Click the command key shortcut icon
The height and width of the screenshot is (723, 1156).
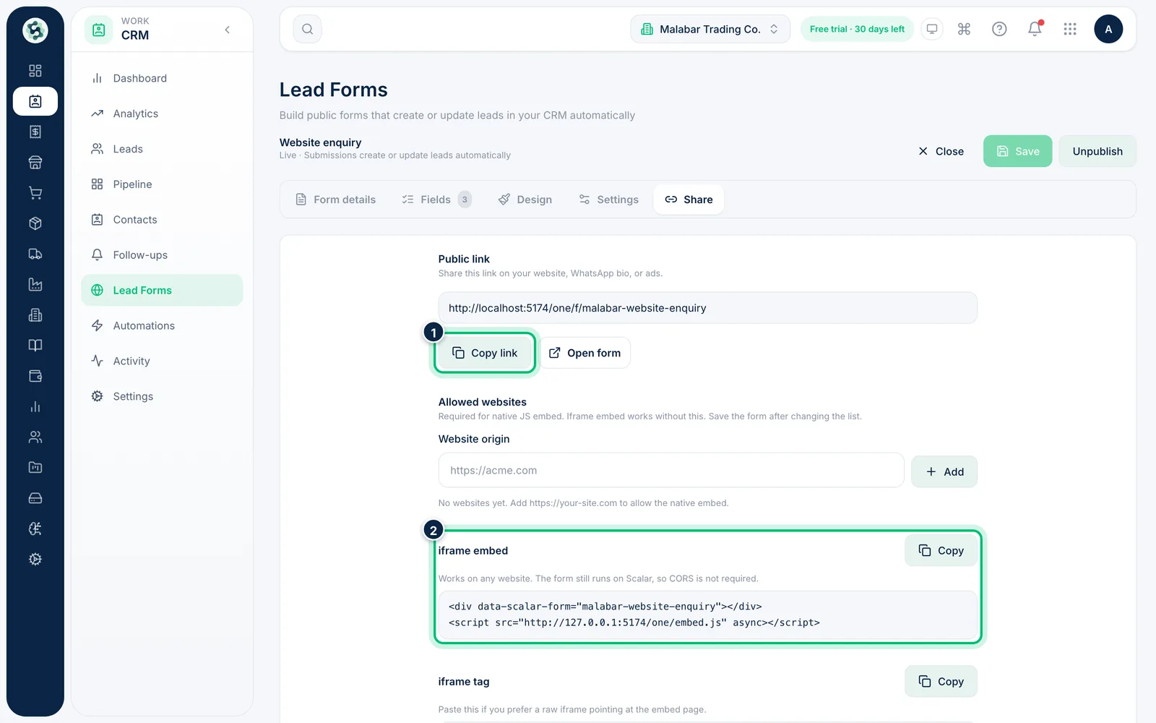click(x=964, y=29)
